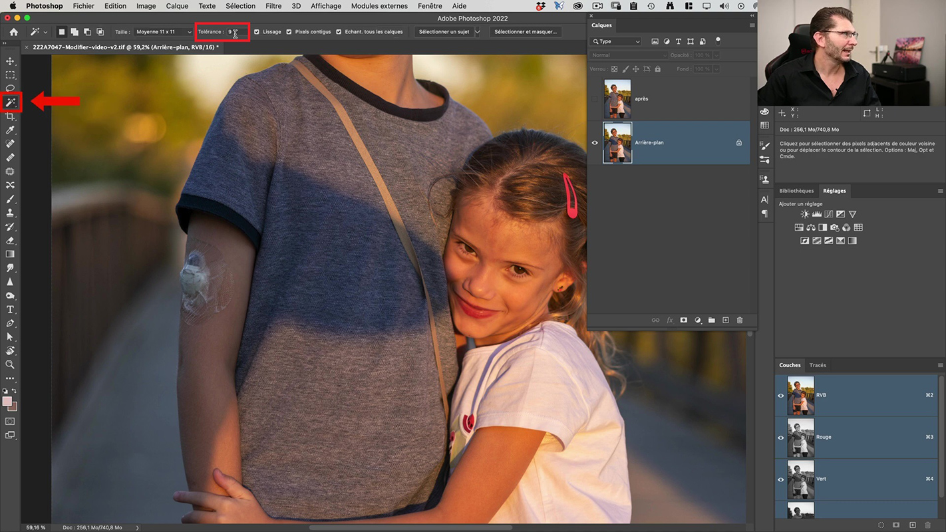946x532 pixels.
Task: Click the foreground color swatch
Action: pyautogui.click(x=7, y=402)
